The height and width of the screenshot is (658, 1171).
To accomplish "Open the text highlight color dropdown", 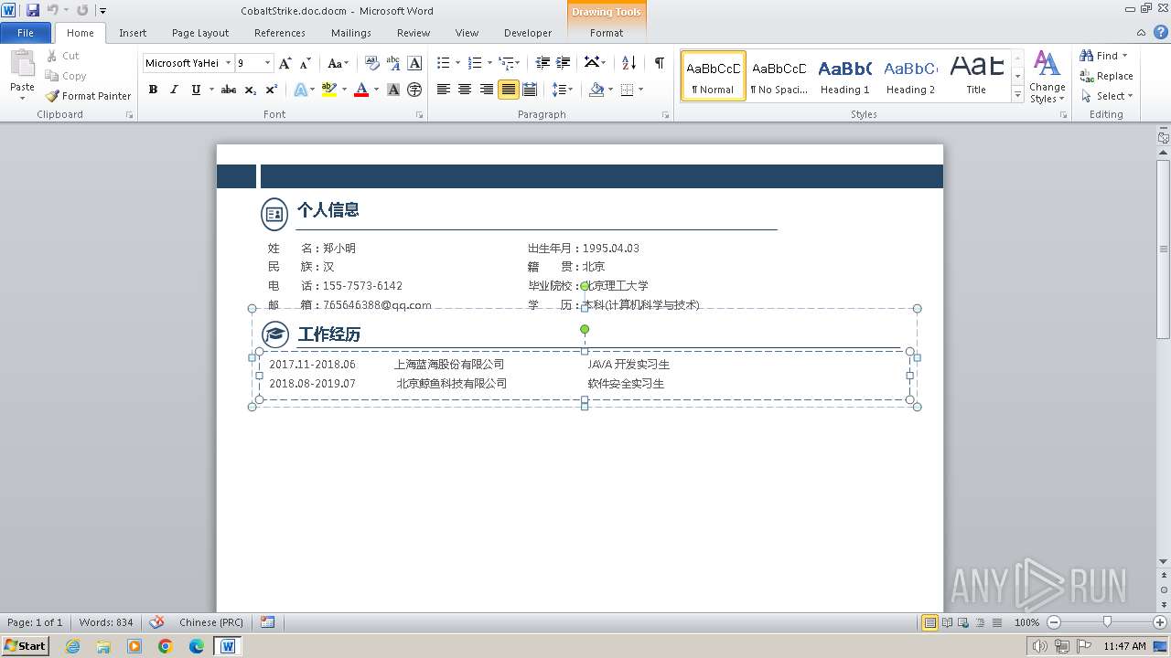I will coord(344,90).
